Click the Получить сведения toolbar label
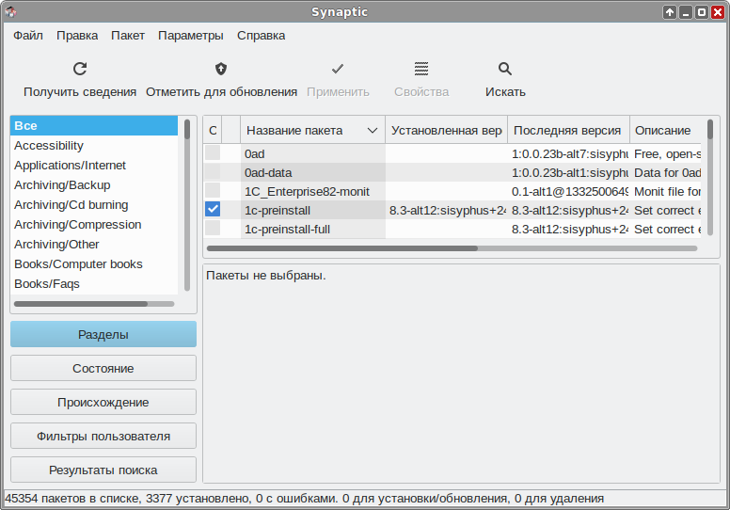 pyautogui.click(x=80, y=92)
